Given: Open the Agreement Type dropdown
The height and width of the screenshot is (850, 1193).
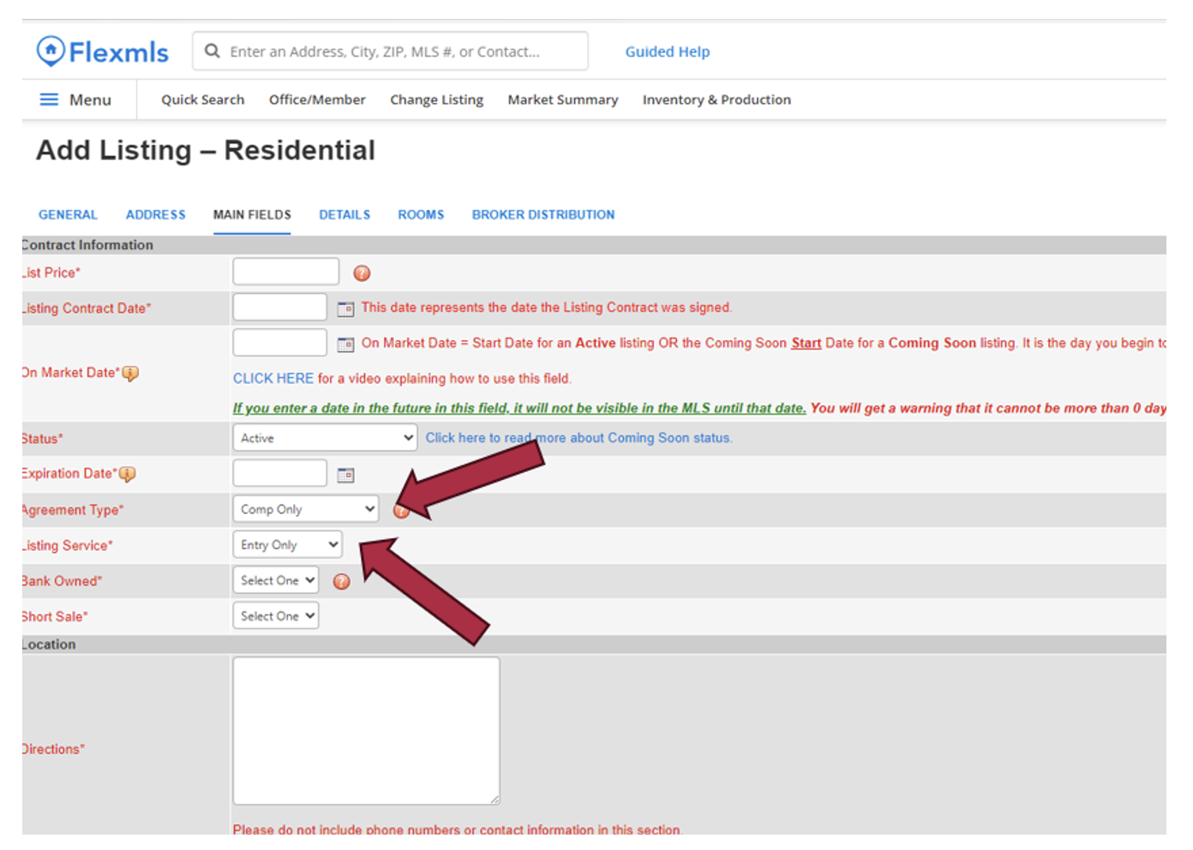Looking at the screenshot, I should tap(305, 509).
